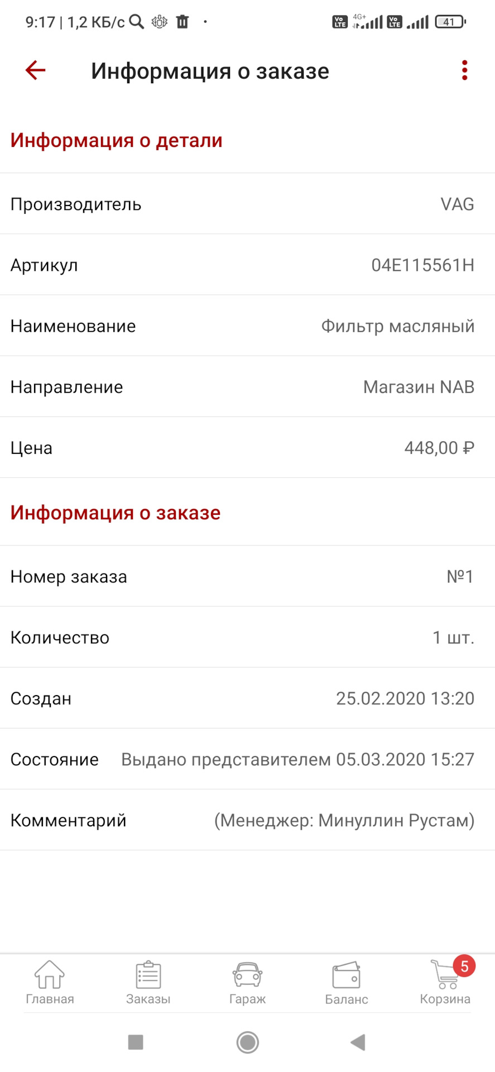Open the Баланс wallet tab
Viewport: 495px width, 1072px height.
pyautogui.click(x=347, y=983)
